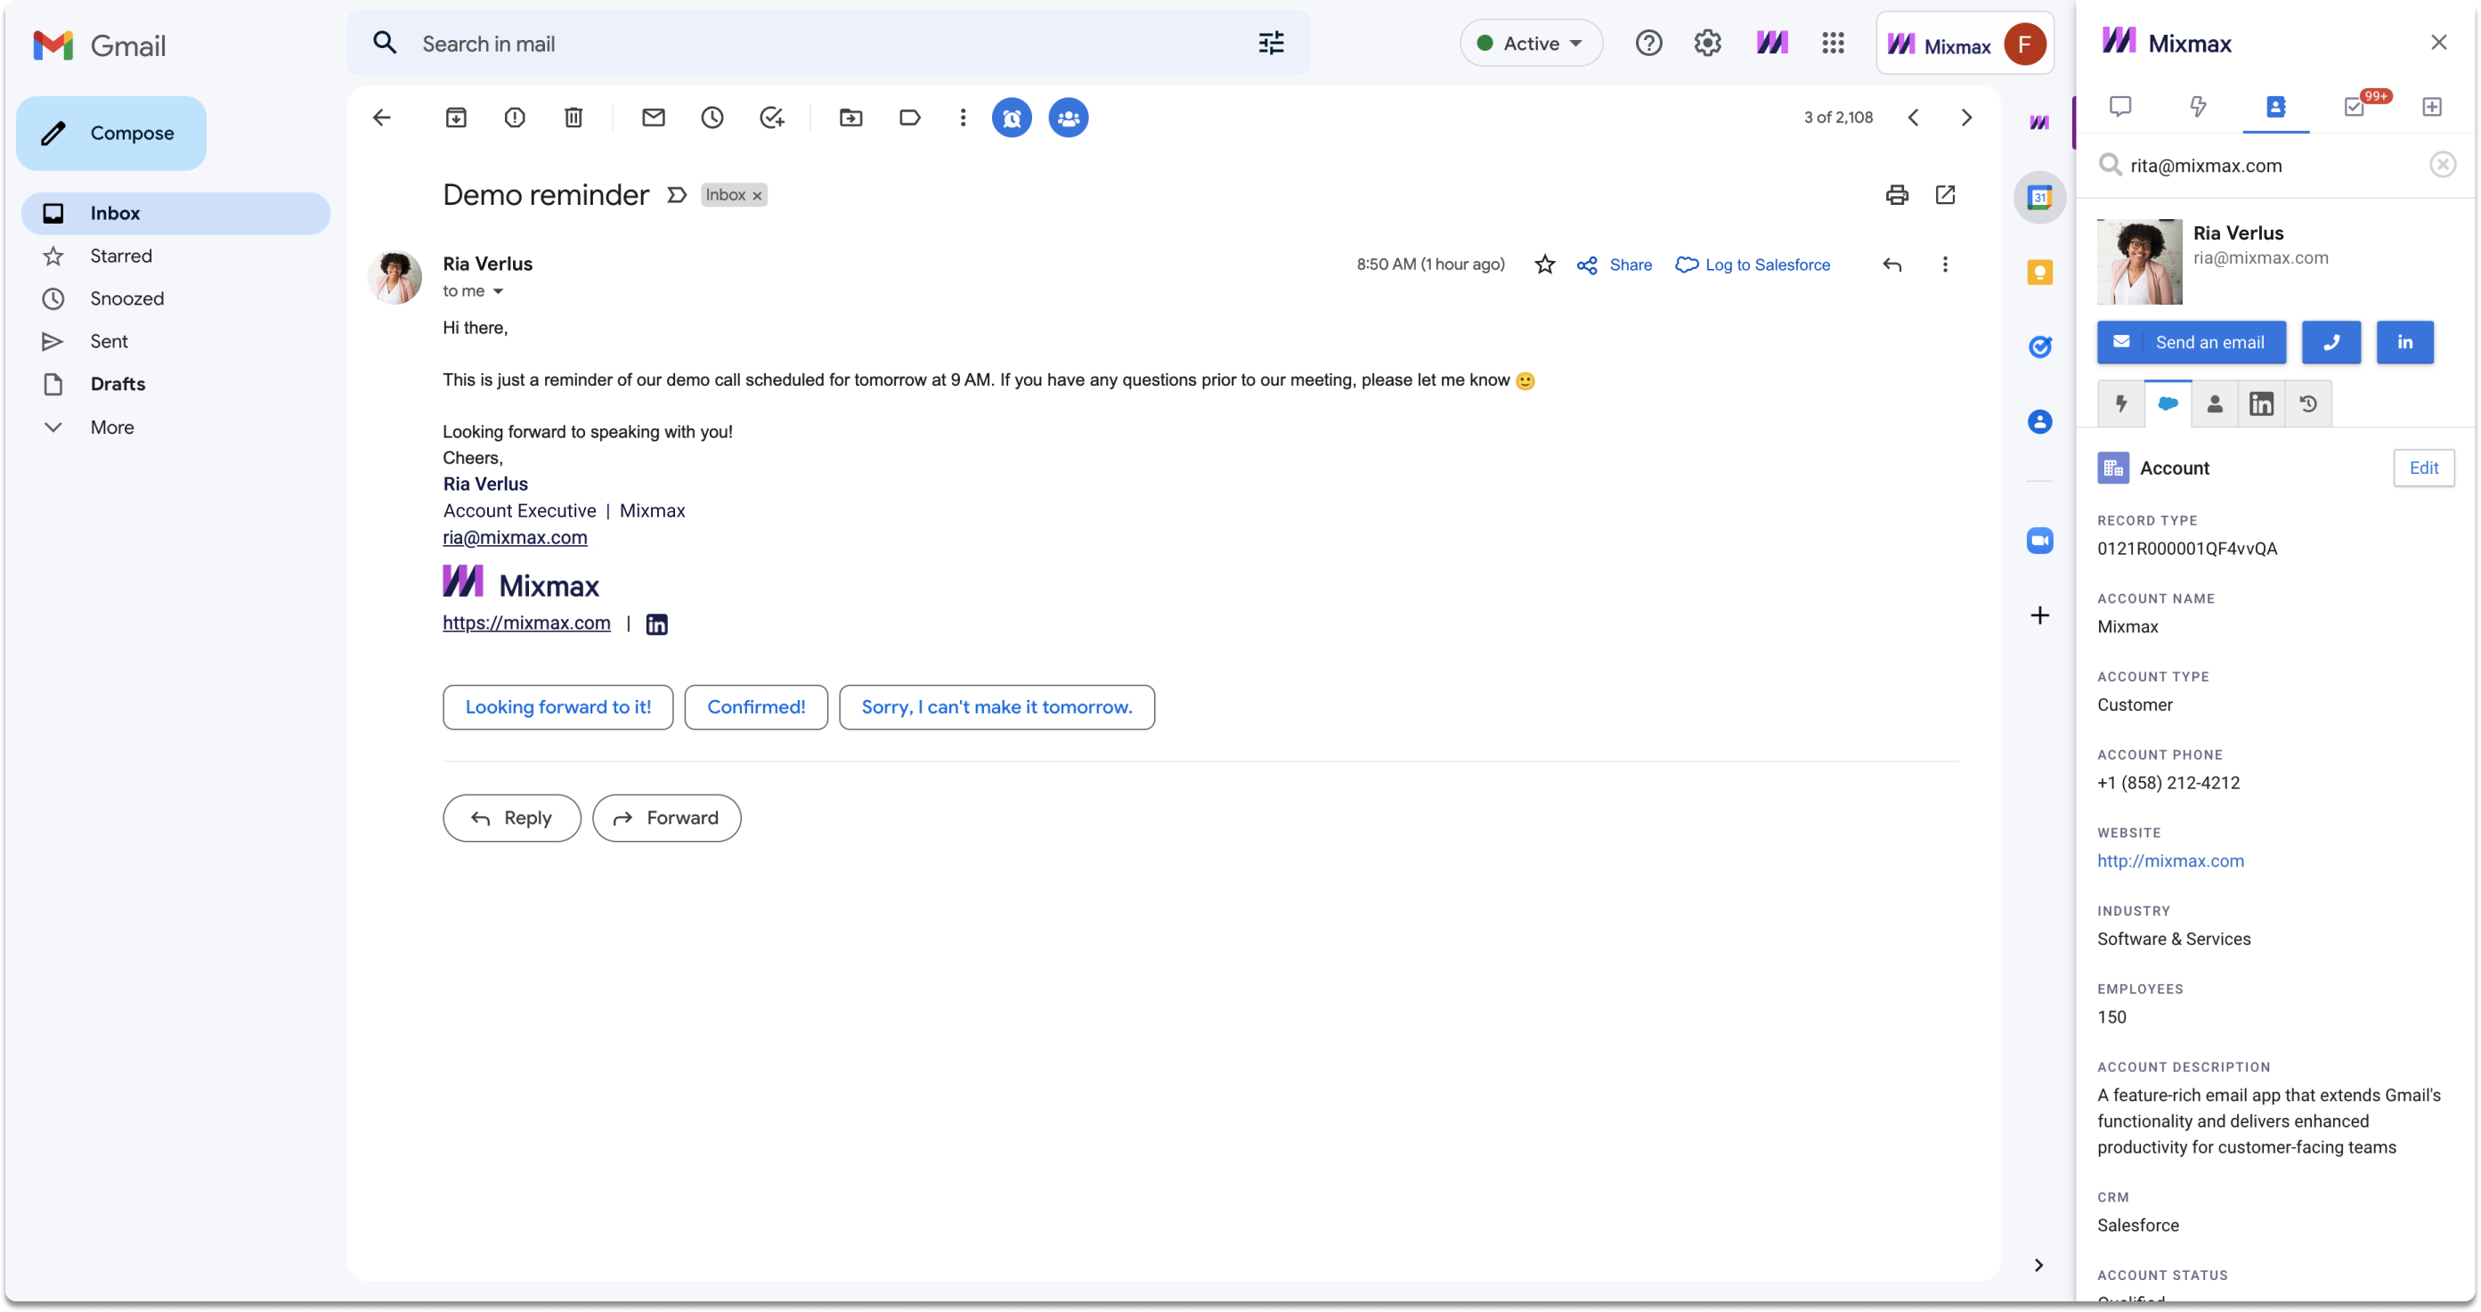Open http://mixmax.com website link
Viewport: 2481px width, 1312px height.
2171,860
